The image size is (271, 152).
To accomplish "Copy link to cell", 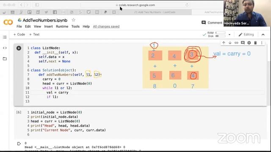I will 236,43.
